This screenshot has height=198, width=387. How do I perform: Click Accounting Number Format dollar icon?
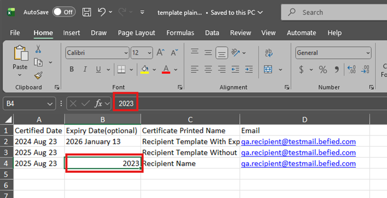[301, 69]
